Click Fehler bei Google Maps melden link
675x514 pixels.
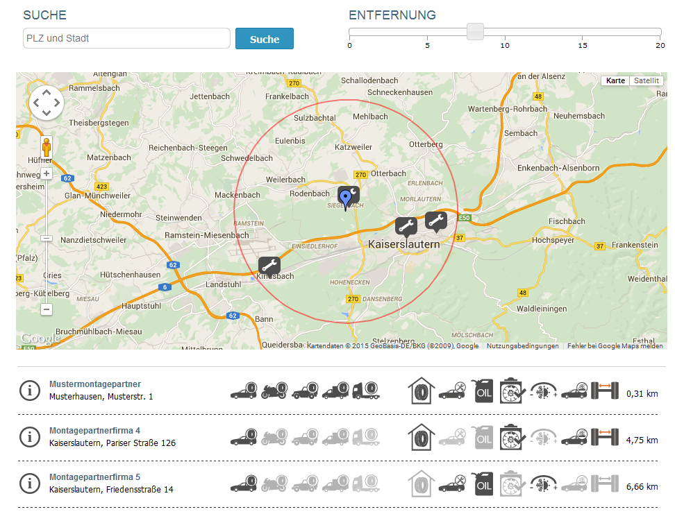click(x=615, y=345)
